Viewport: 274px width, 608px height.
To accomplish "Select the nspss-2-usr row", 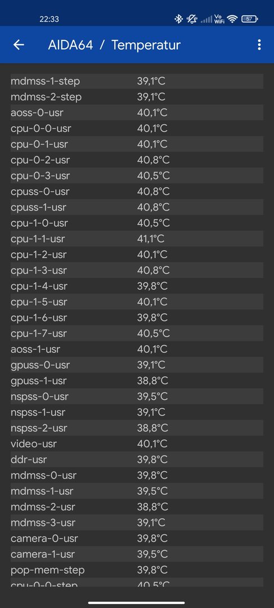I will (137, 428).
